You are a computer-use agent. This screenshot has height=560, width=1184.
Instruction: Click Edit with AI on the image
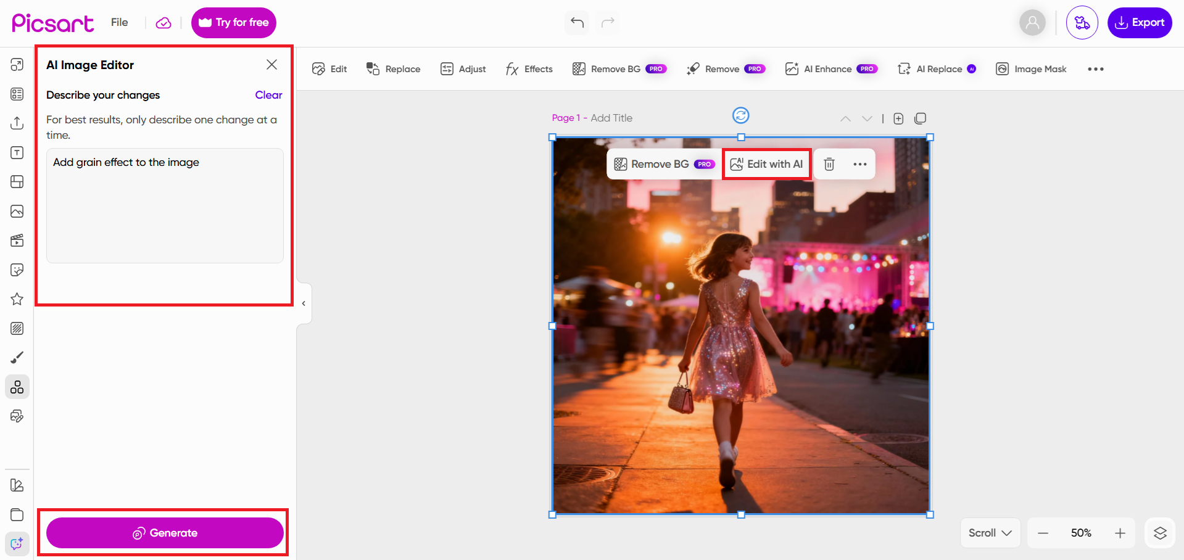(x=766, y=163)
